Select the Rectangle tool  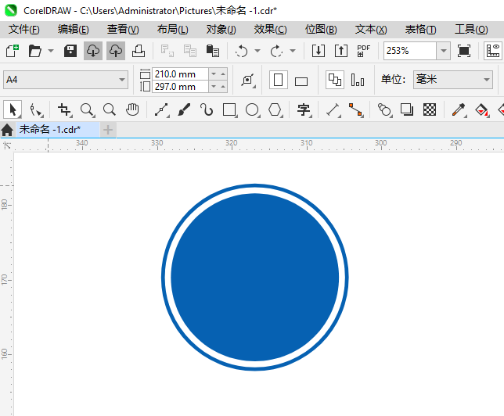[229, 109]
